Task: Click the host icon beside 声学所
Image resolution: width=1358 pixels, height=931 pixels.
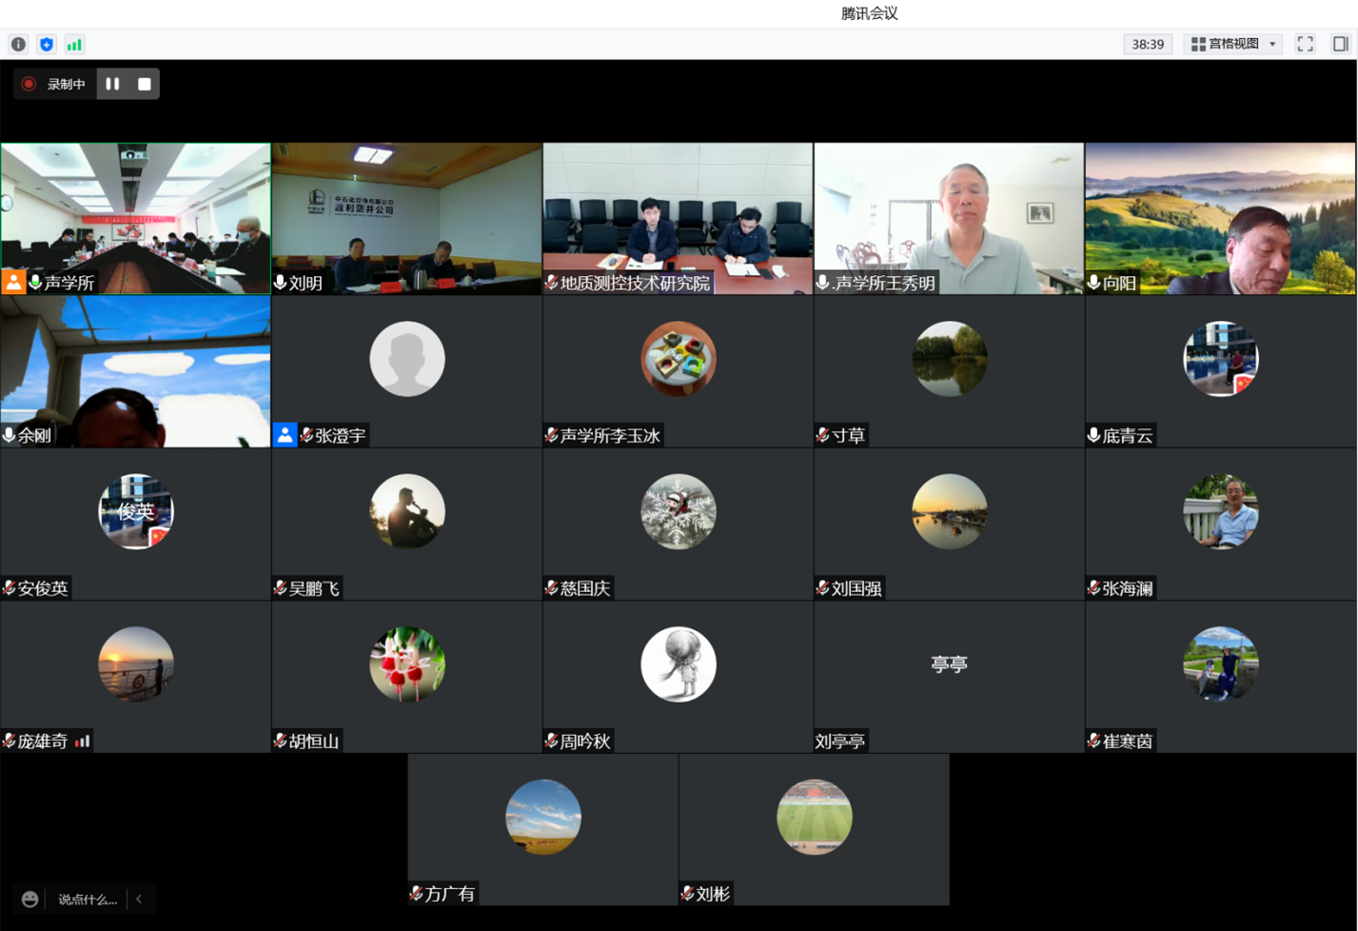Action: pos(13,282)
